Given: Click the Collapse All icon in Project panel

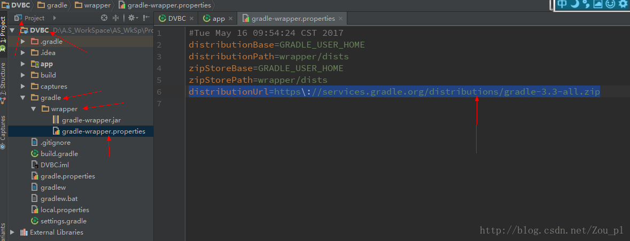Looking at the screenshot, I should [116, 18].
